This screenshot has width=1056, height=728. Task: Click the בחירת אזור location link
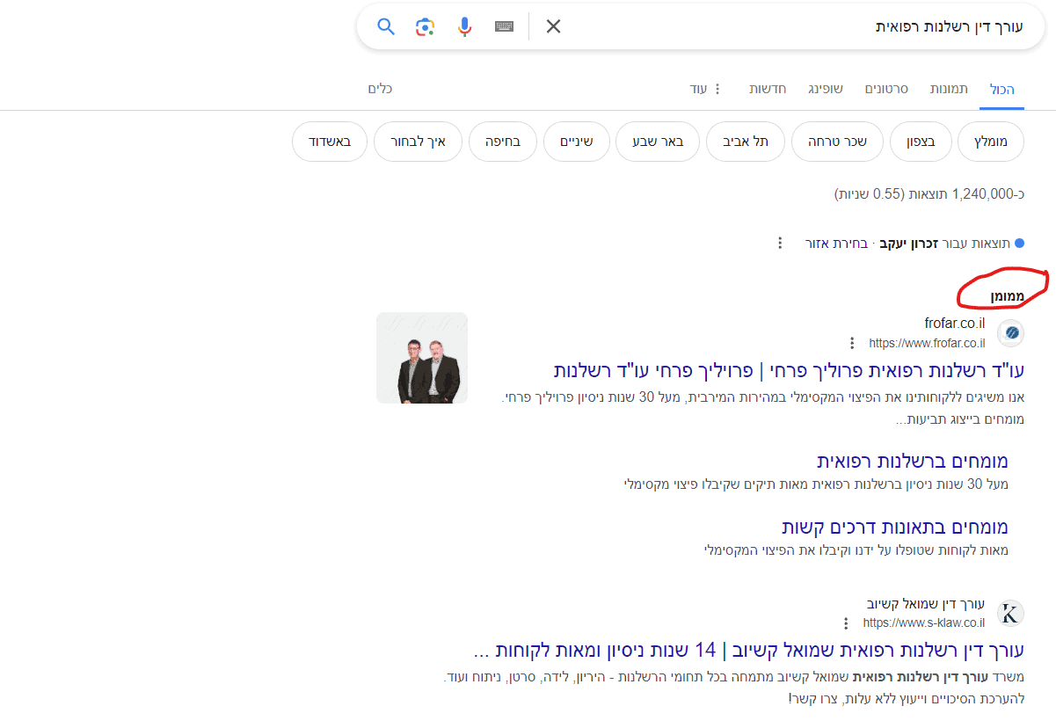[836, 243]
